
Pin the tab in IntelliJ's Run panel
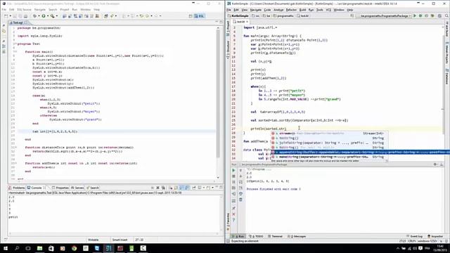(233, 208)
